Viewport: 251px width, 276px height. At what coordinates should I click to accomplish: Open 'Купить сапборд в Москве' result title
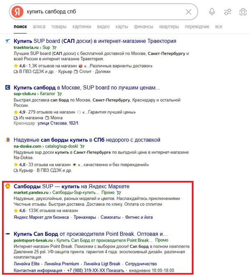point(87,88)
